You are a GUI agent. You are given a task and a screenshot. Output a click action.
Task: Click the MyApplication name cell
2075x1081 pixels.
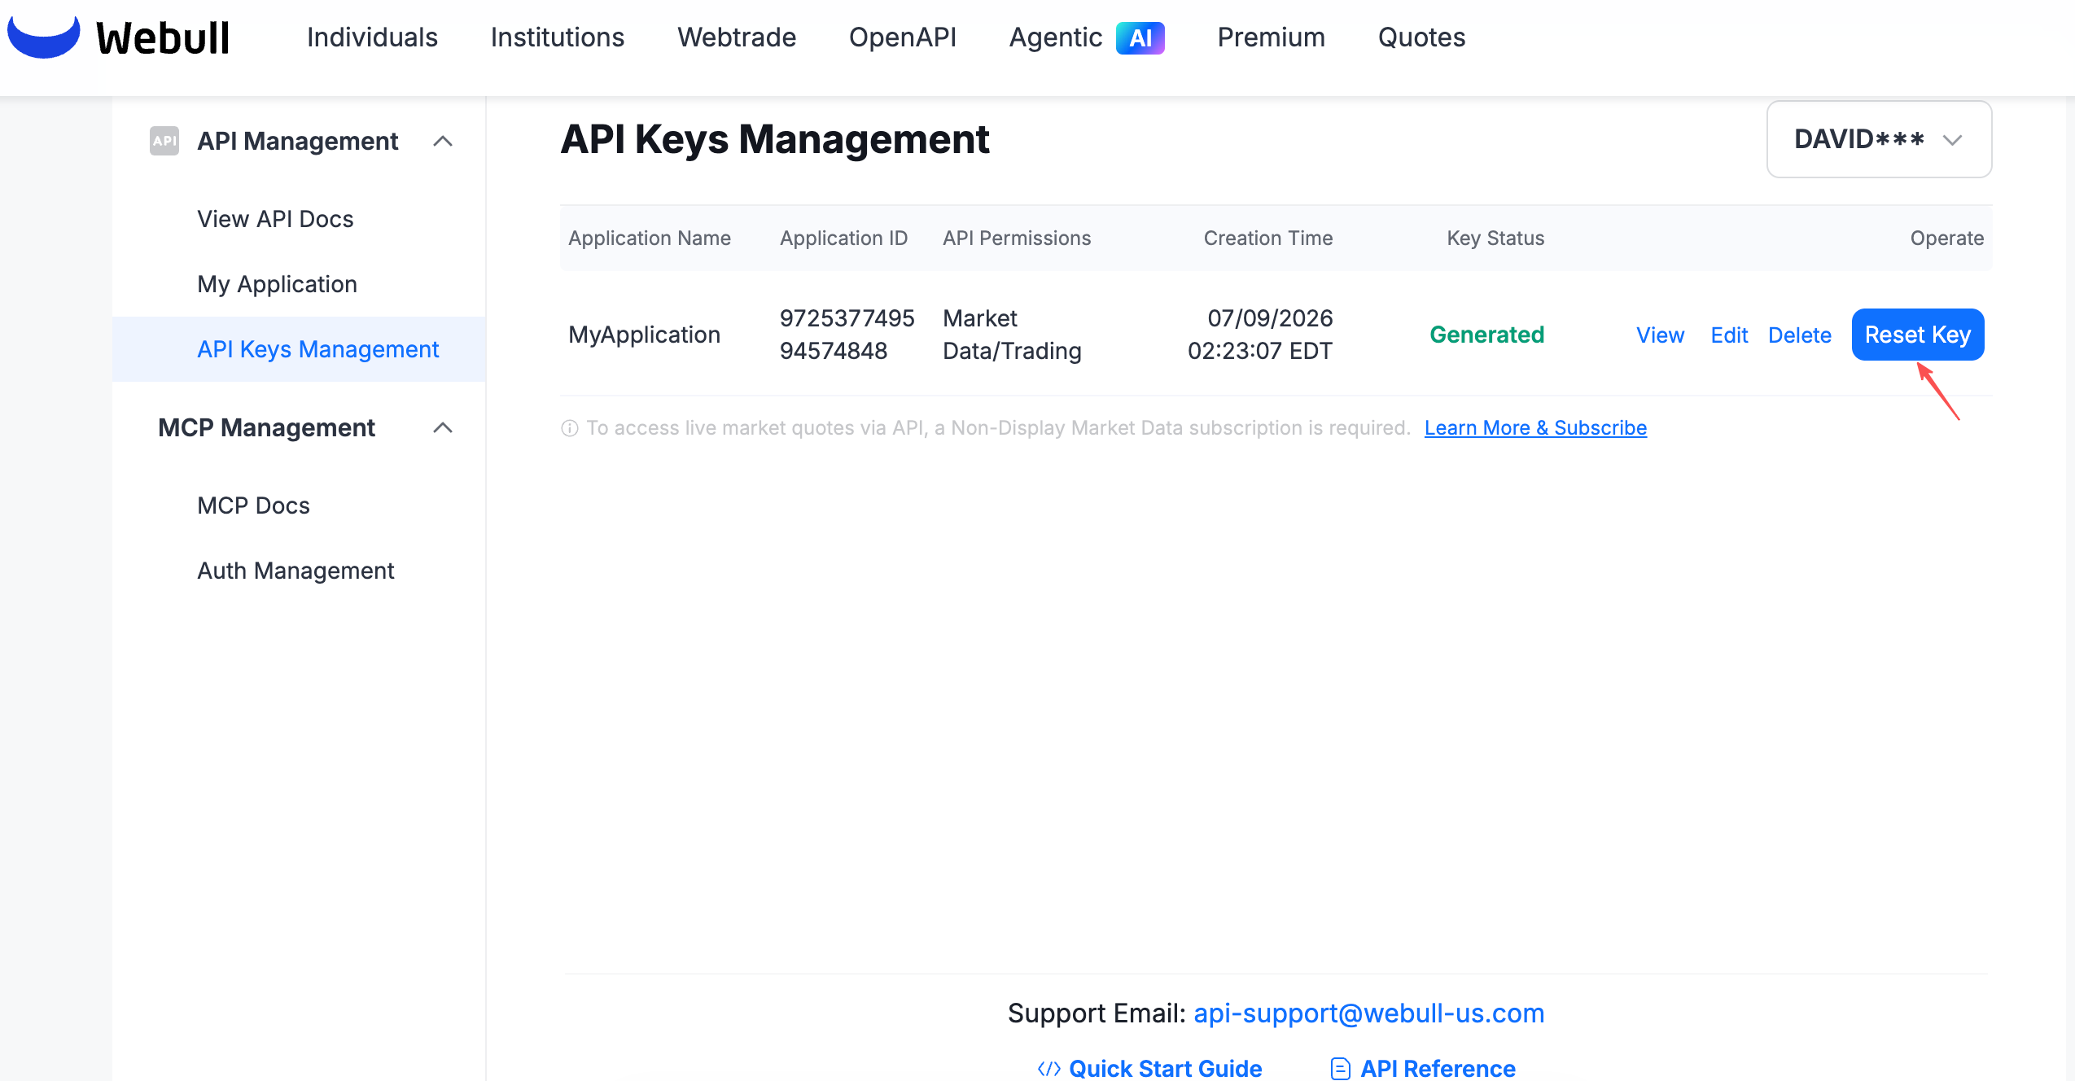coord(644,335)
